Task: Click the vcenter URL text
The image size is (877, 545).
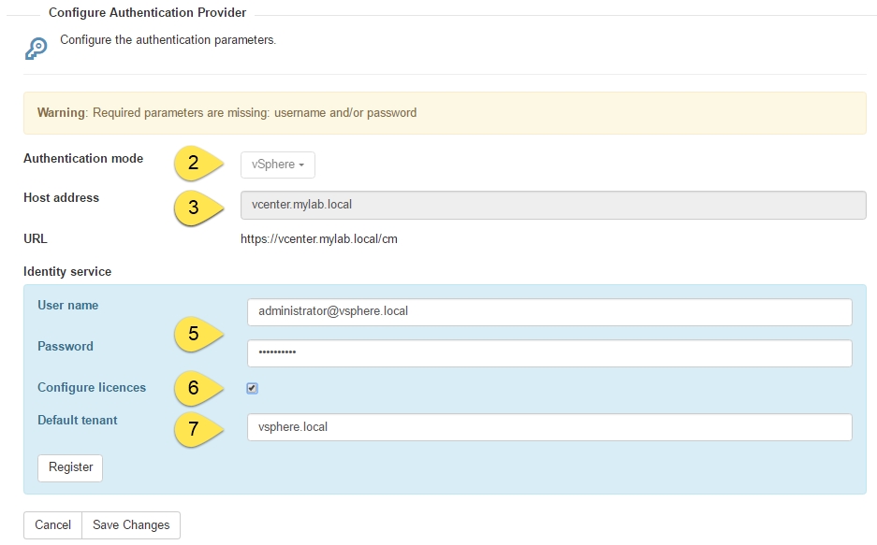Action: pyautogui.click(x=319, y=239)
